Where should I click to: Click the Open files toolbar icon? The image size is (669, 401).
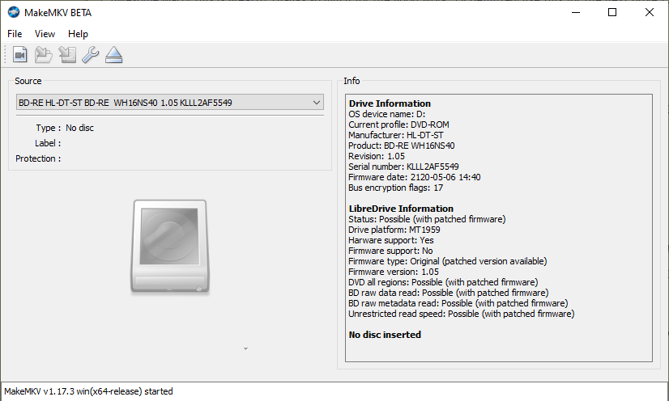19,55
